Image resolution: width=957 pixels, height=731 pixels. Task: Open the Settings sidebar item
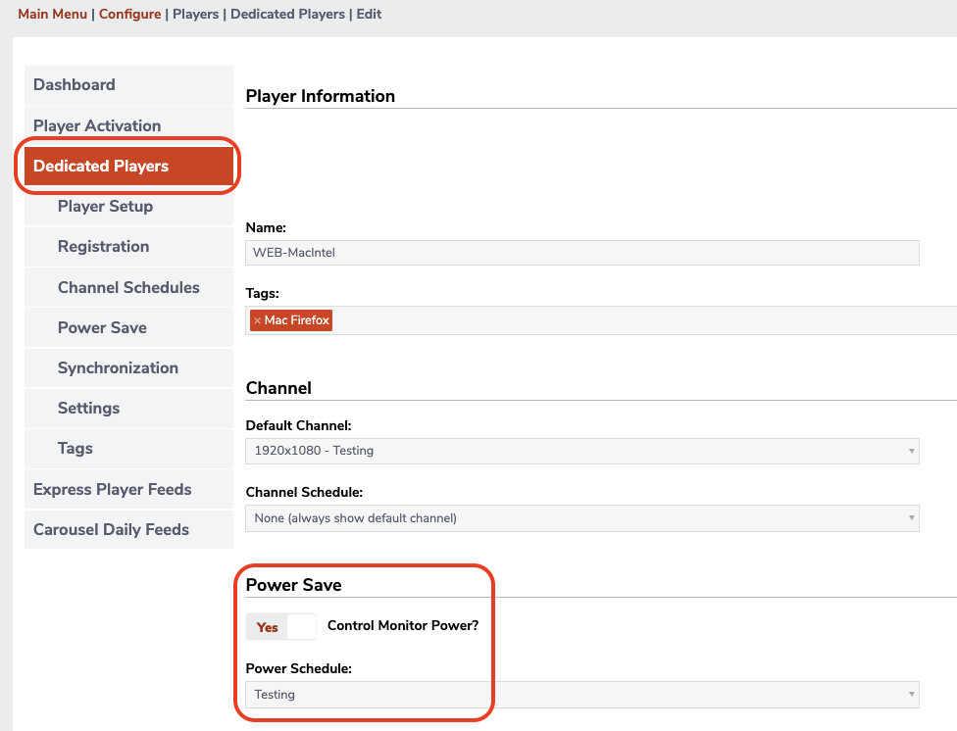[128, 409]
